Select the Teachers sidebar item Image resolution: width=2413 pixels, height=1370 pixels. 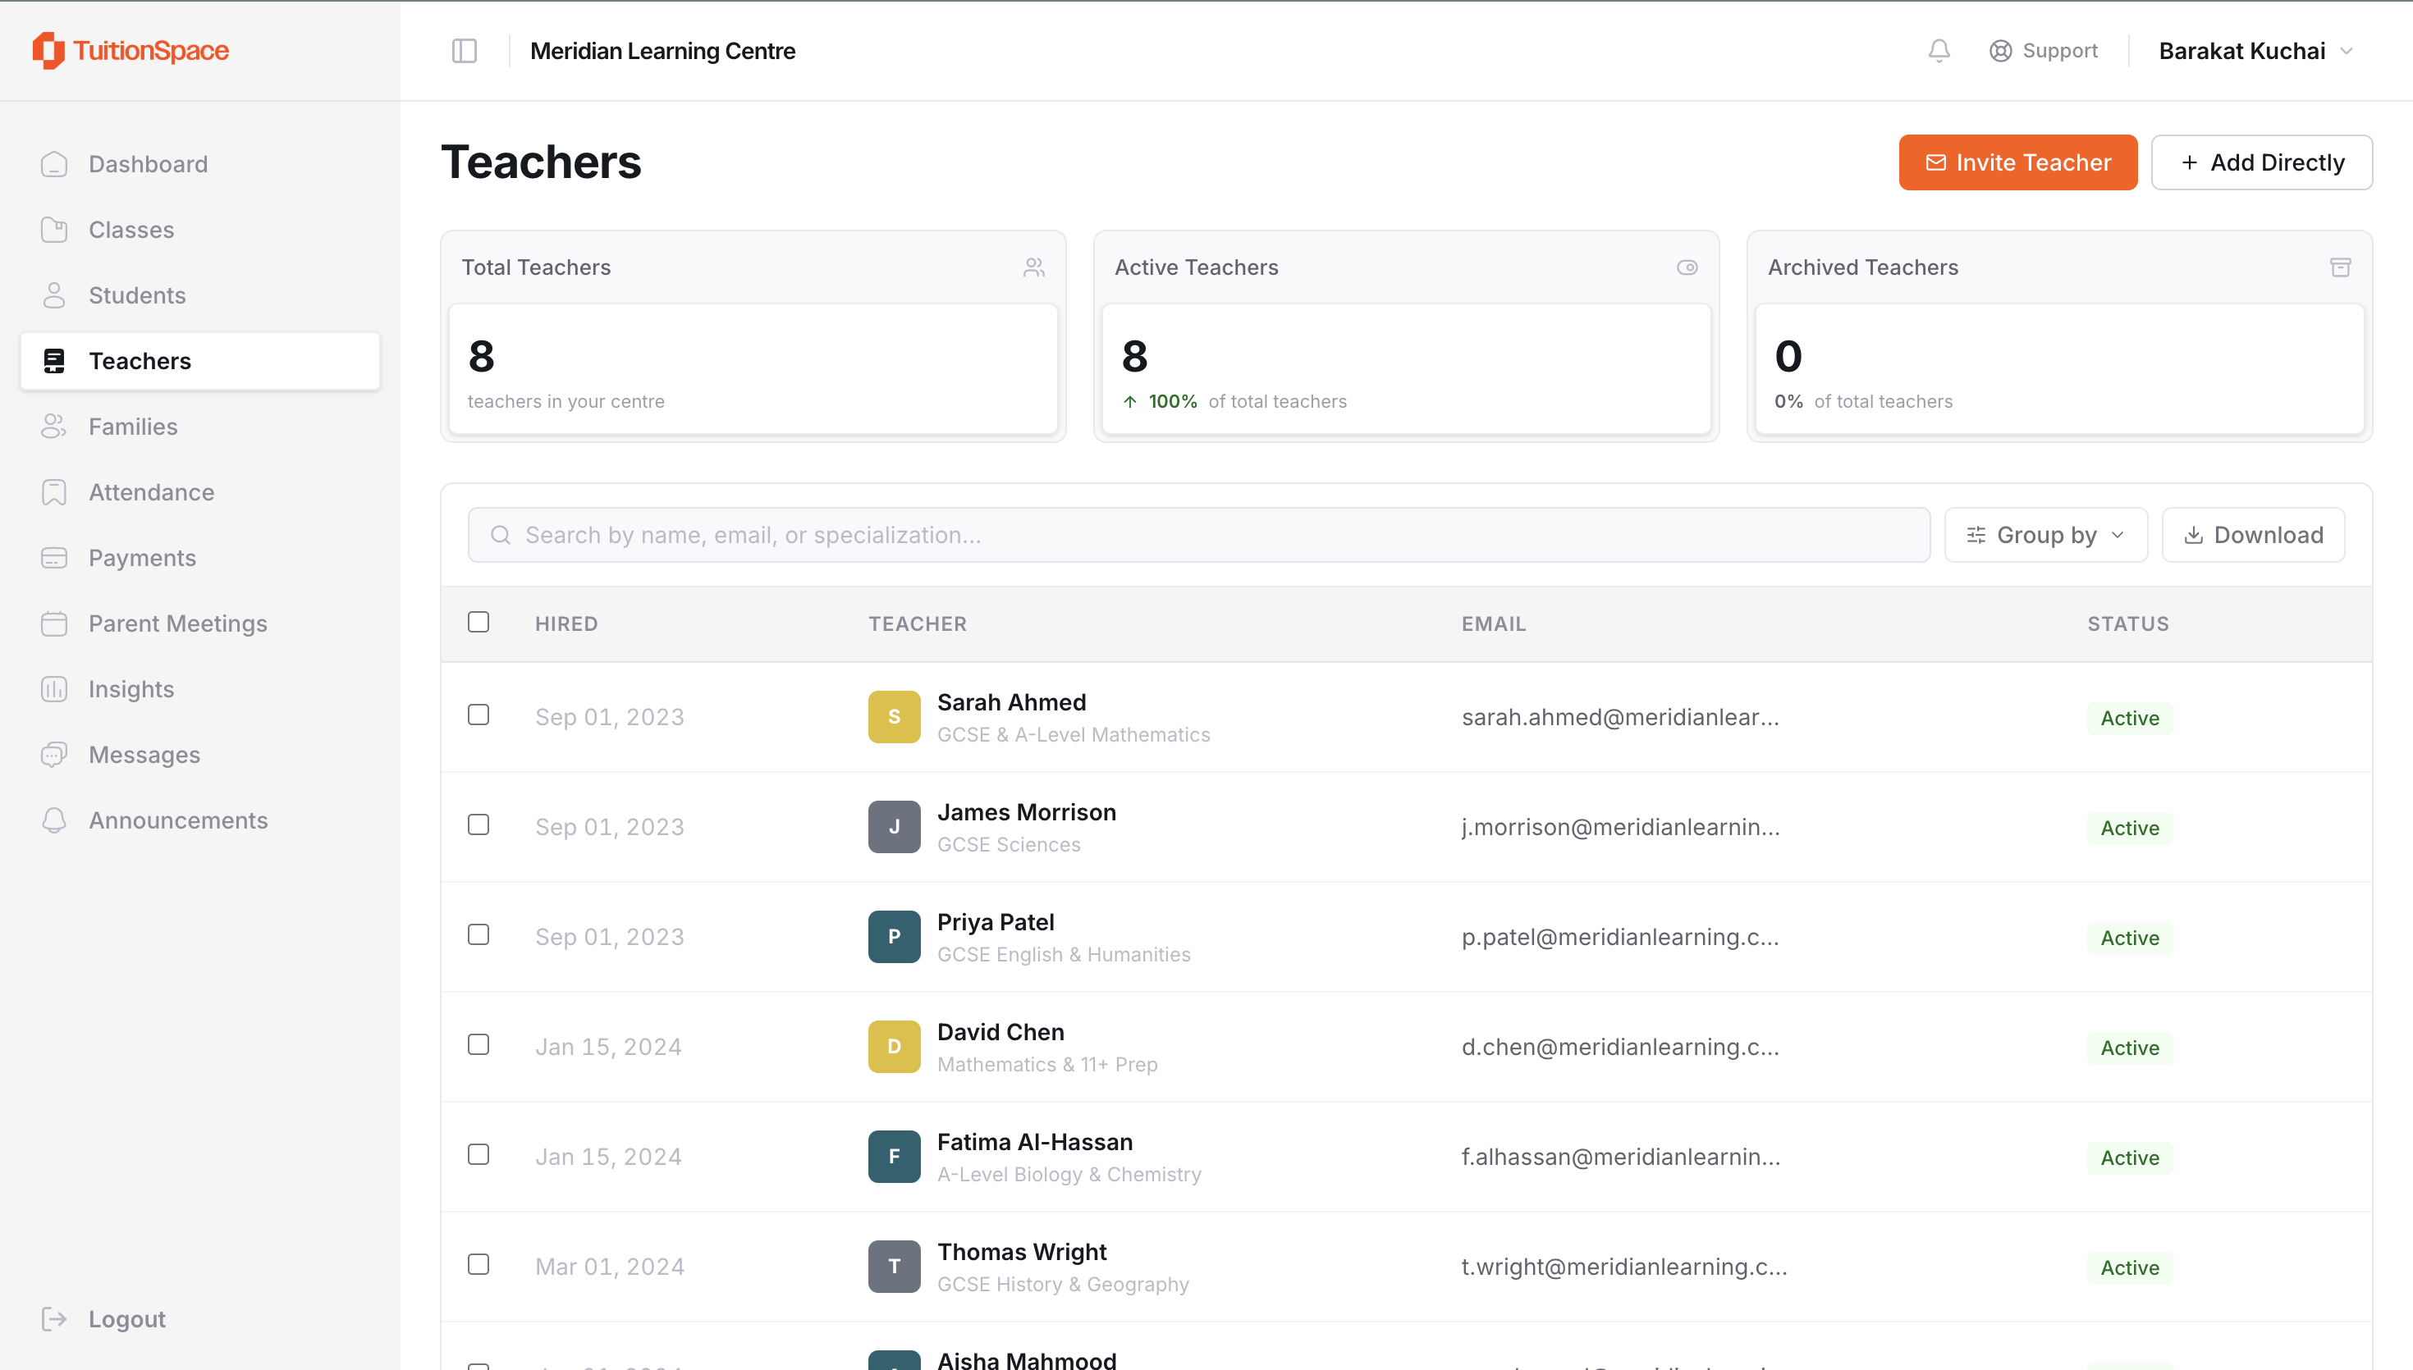199,361
